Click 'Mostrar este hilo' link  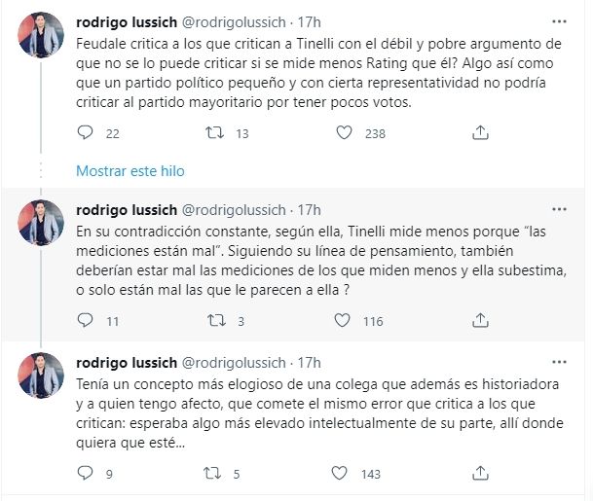(x=130, y=170)
